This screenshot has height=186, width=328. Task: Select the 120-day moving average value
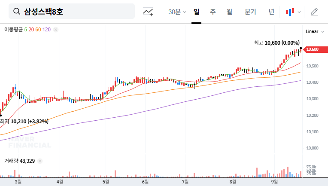46,30
